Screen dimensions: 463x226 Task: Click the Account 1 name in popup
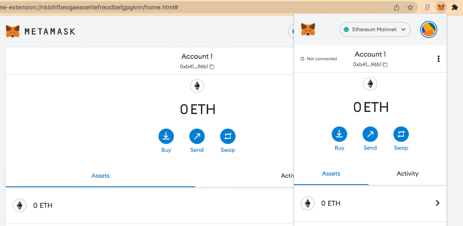tap(370, 55)
